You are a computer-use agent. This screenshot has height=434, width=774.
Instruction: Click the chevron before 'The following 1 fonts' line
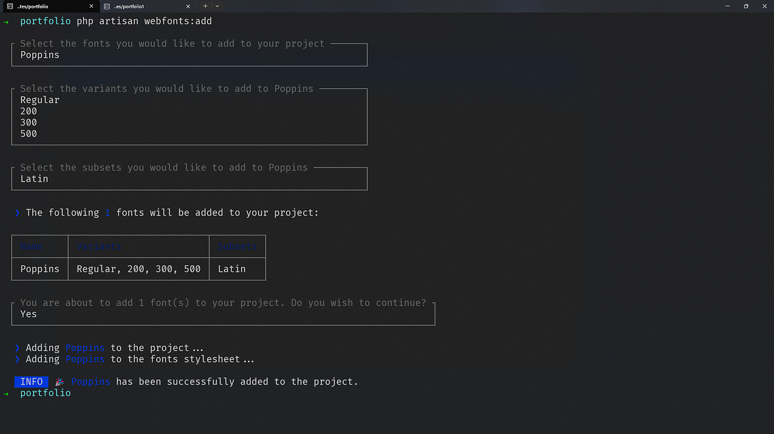16,212
